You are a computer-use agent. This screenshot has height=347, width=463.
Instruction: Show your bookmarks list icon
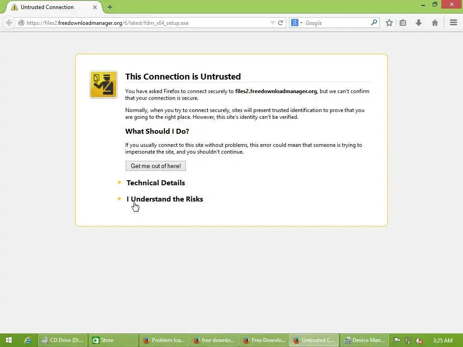[x=403, y=23]
